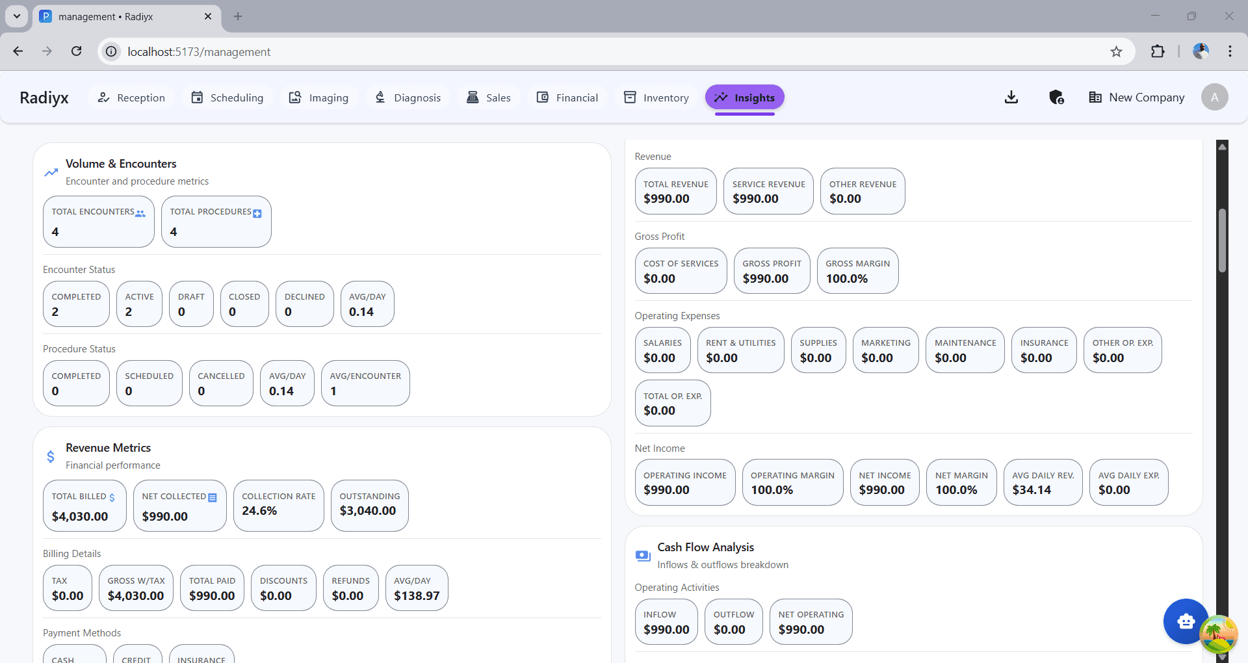Click the browser back button

point(18,51)
